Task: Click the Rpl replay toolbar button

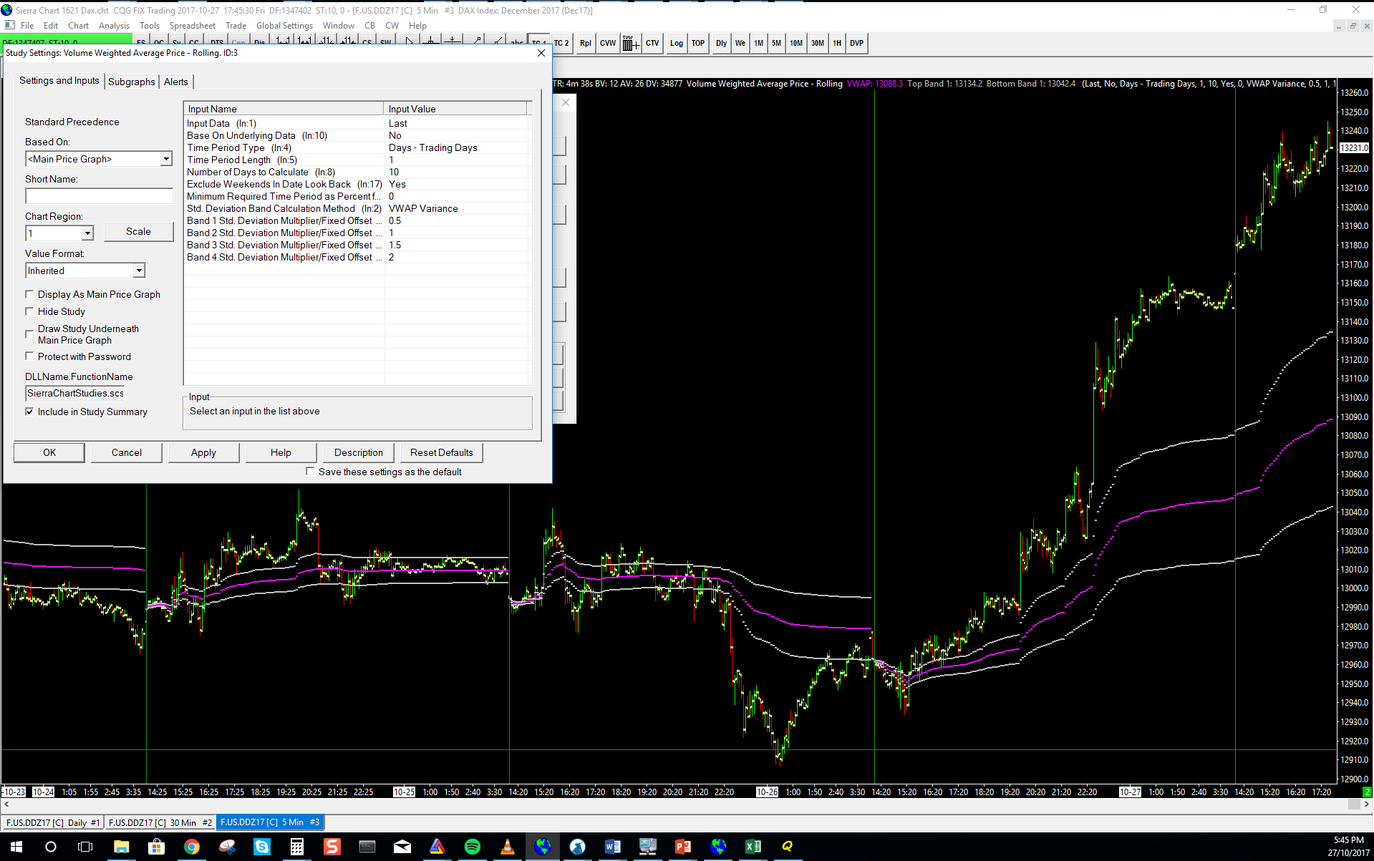Action: pos(585,44)
